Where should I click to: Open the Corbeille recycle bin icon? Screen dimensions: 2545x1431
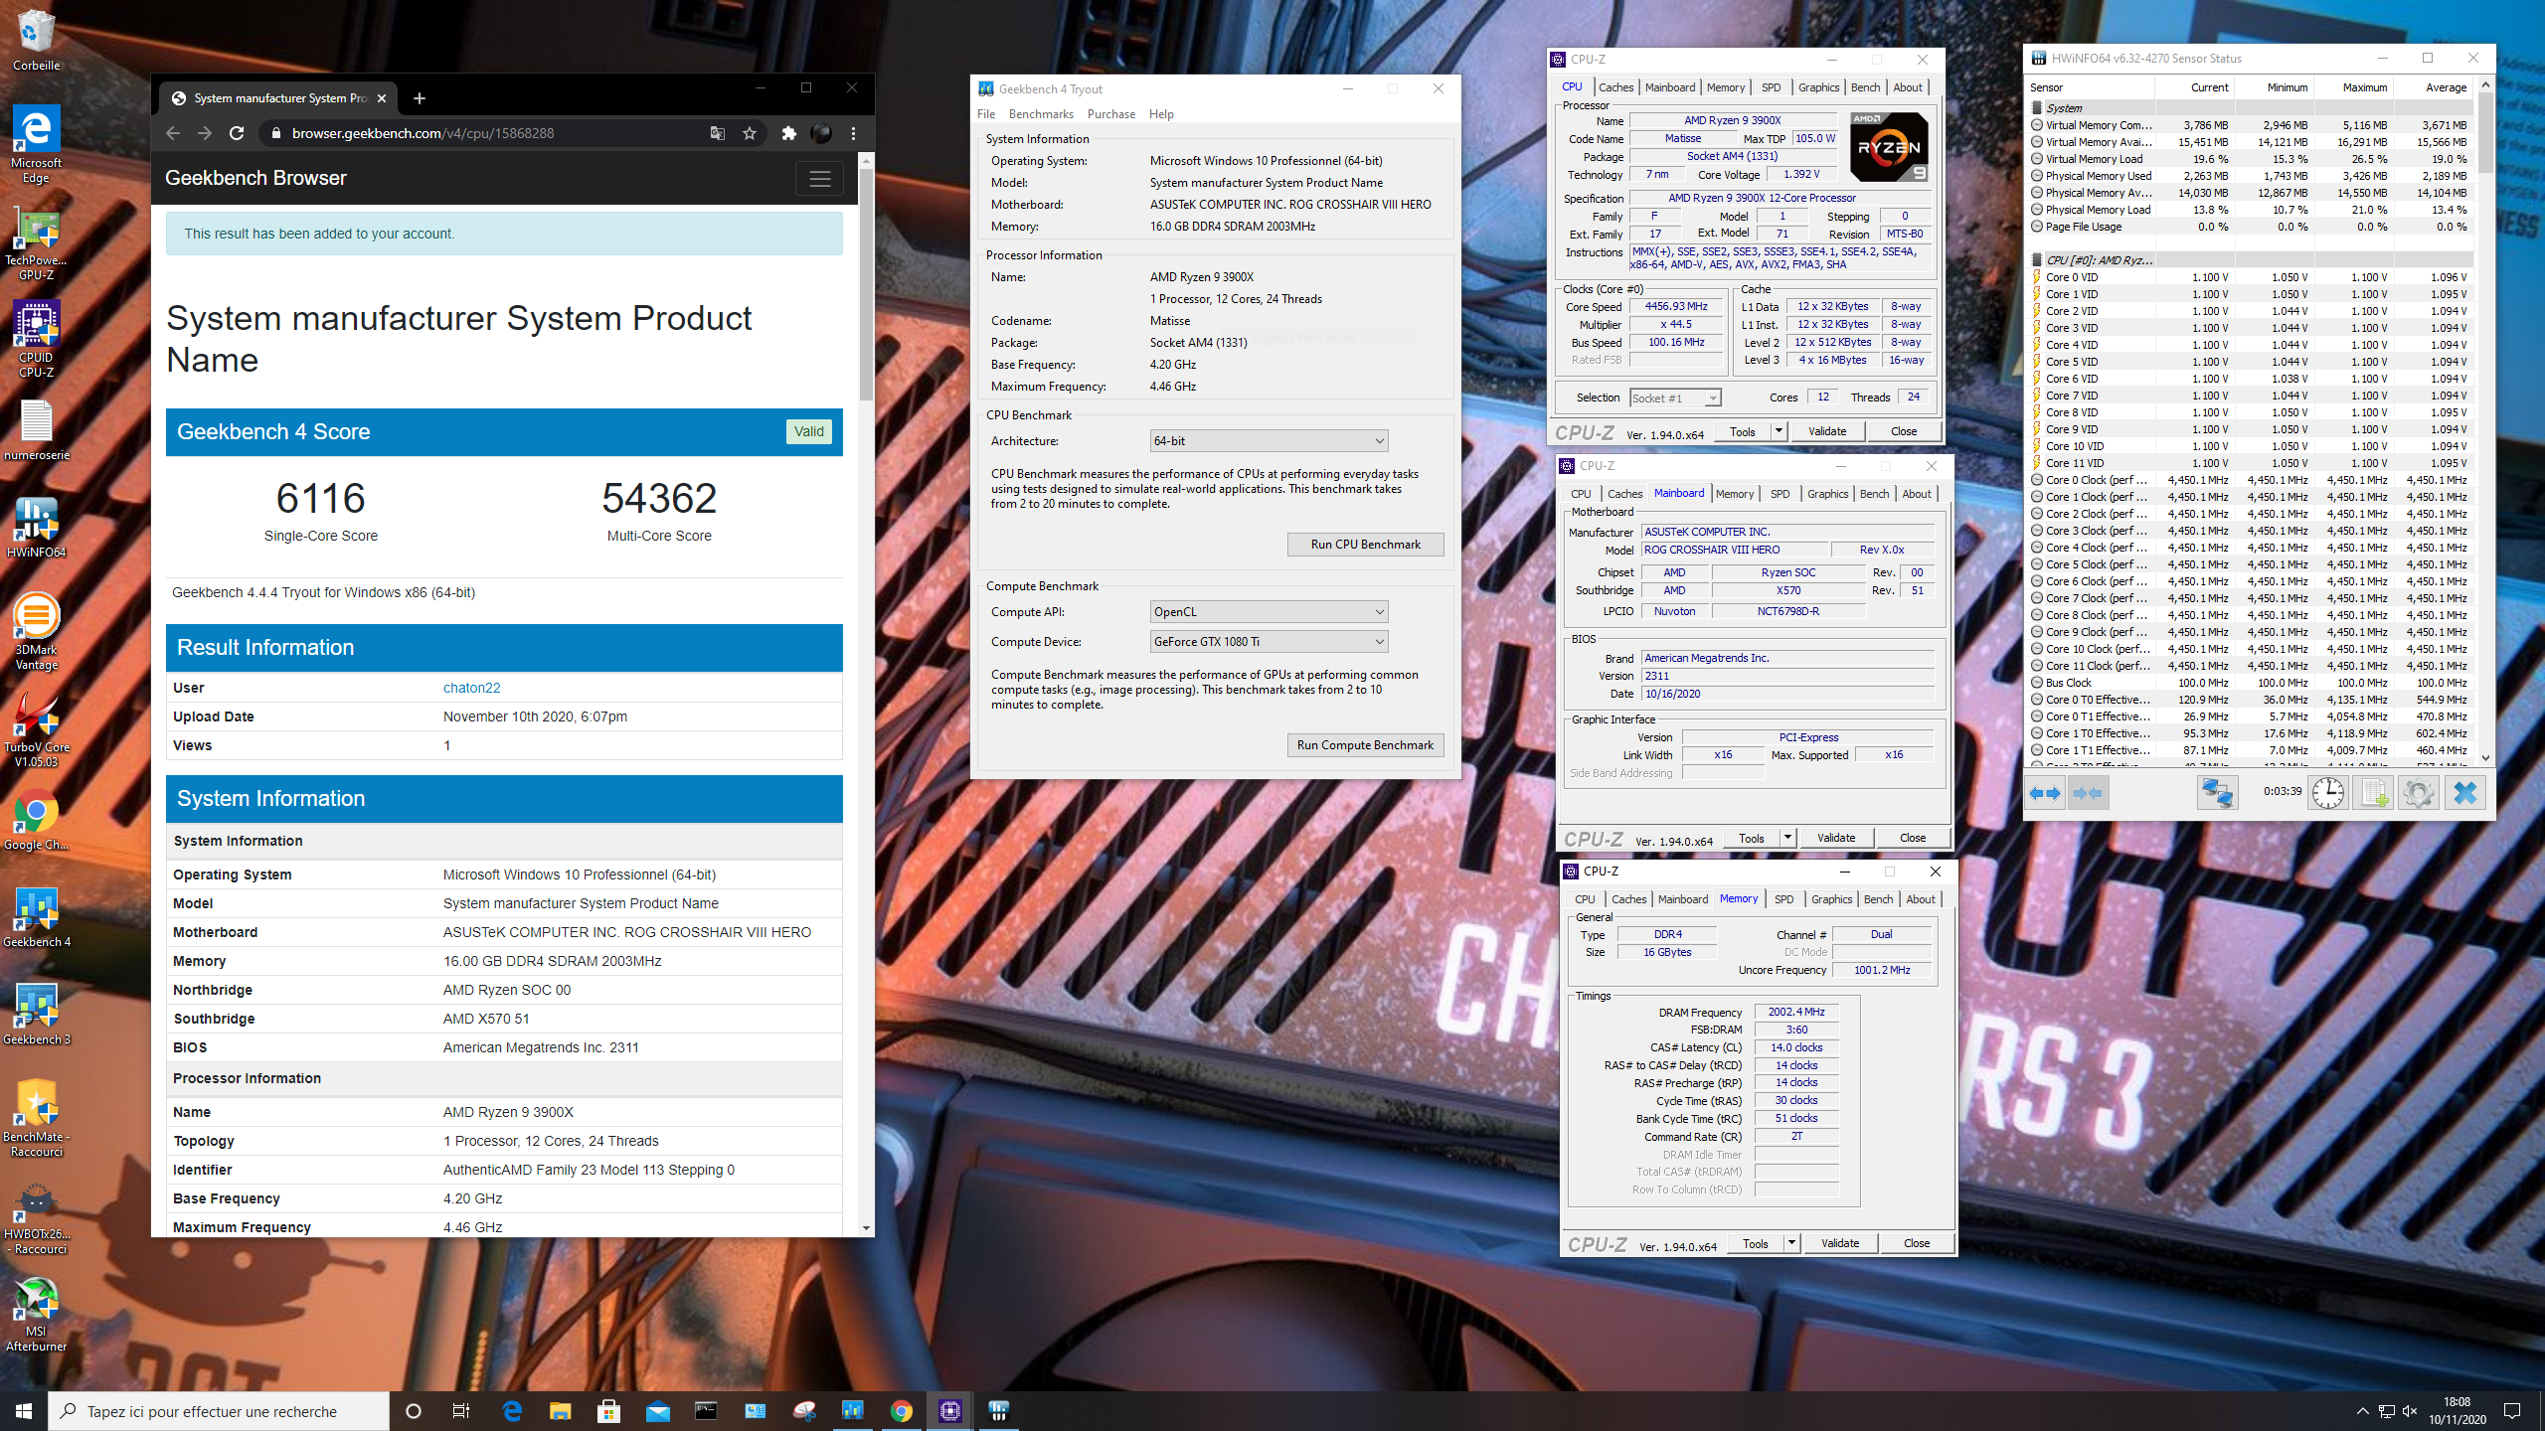[36, 40]
